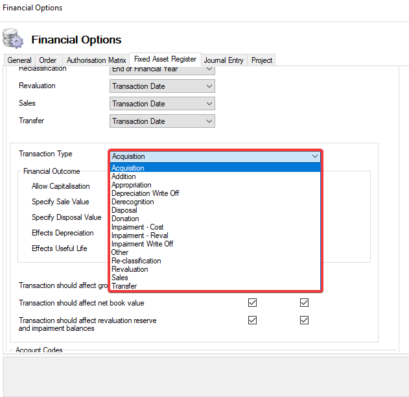This screenshot has width=409, height=397.
Task: Expand the Transfer date dropdown
Action: [209, 121]
